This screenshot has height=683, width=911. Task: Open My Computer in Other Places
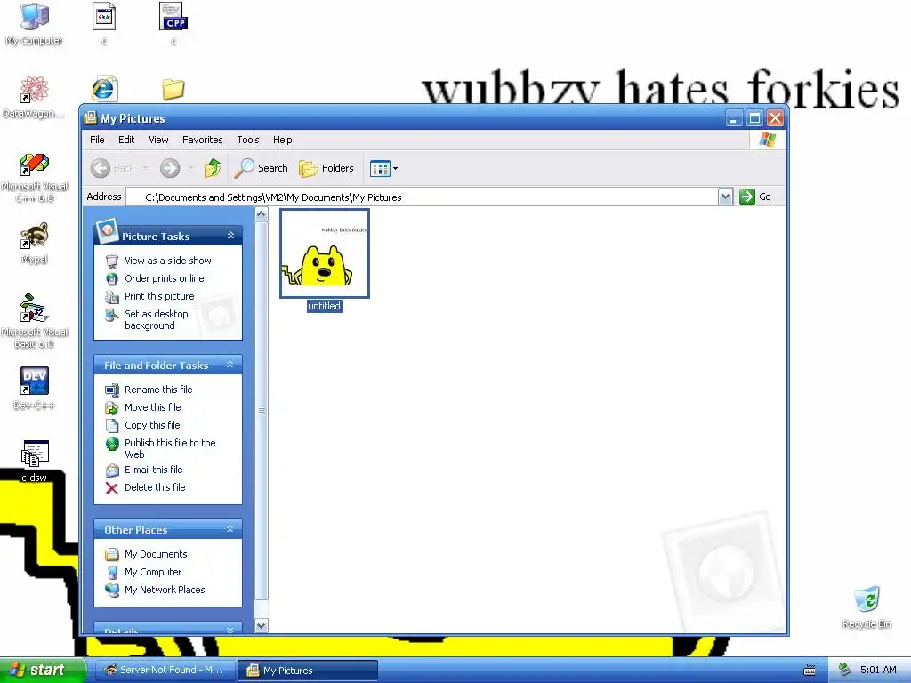tap(153, 572)
